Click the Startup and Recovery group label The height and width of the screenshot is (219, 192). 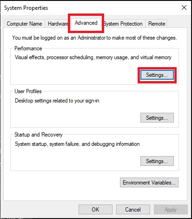point(39,135)
